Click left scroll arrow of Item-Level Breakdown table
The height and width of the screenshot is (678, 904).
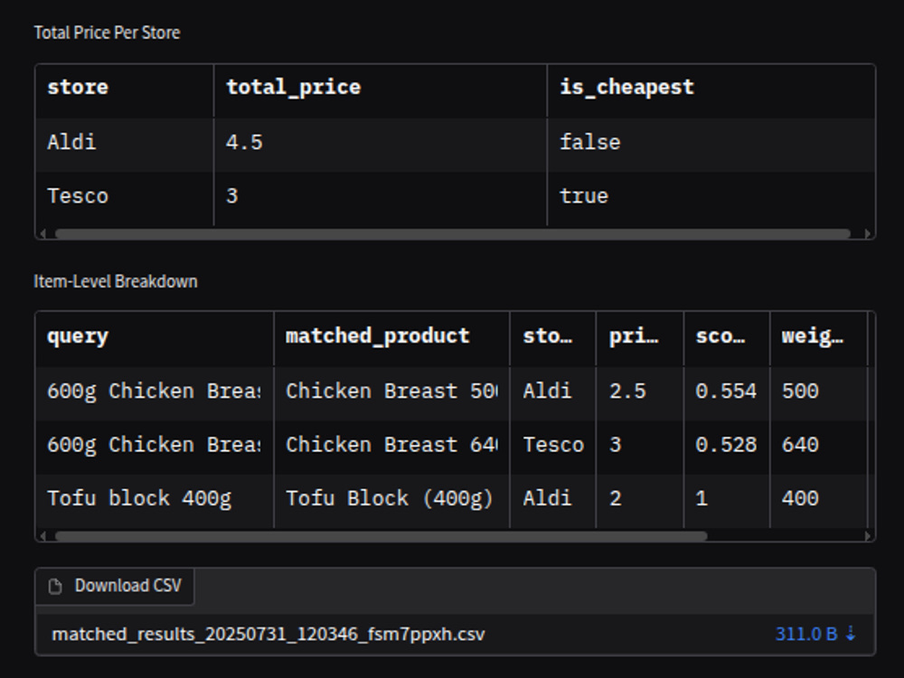[42, 535]
